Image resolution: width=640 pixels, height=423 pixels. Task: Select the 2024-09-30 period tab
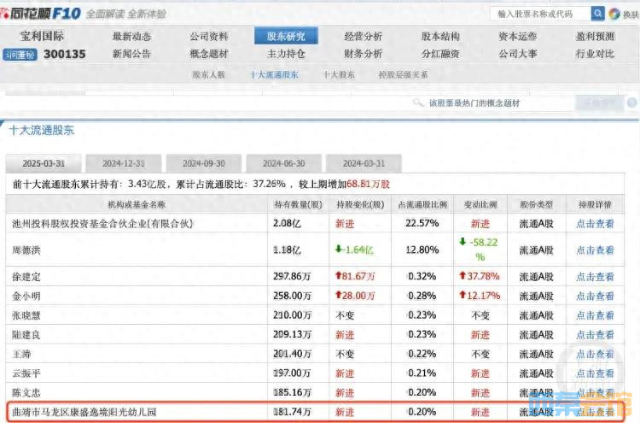pos(204,163)
